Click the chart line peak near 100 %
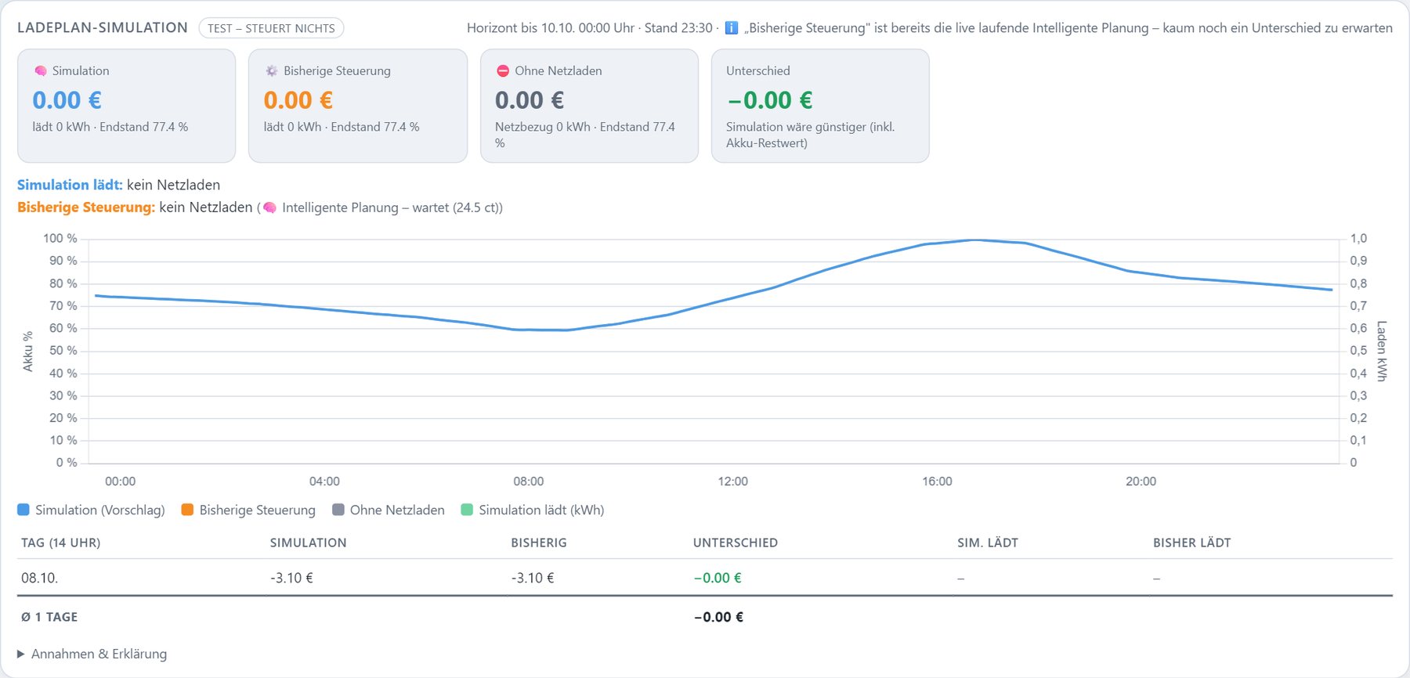 click(974, 240)
